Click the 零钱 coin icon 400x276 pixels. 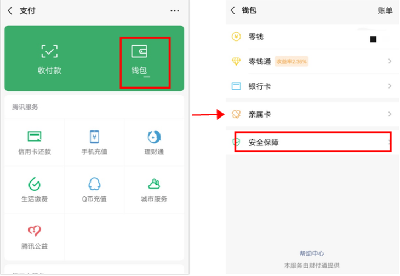[236, 37]
